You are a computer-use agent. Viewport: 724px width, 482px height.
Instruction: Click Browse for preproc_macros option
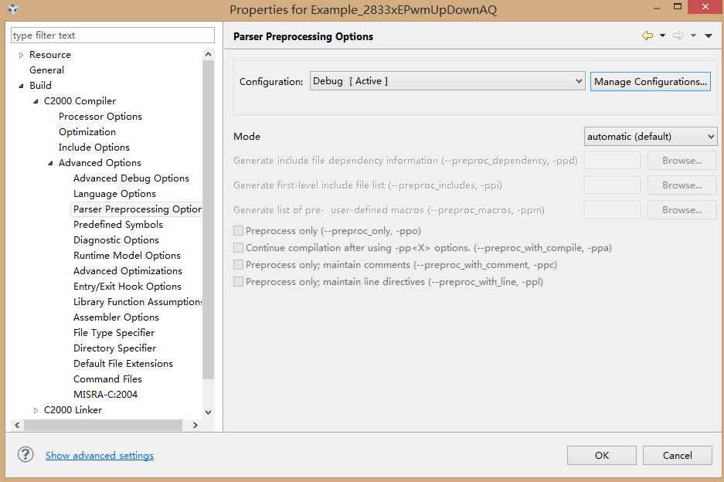(682, 210)
